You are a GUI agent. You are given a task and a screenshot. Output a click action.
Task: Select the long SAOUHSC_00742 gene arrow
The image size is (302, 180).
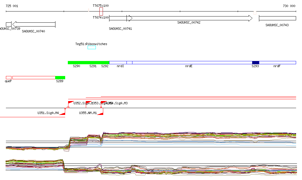[x=189, y=18]
